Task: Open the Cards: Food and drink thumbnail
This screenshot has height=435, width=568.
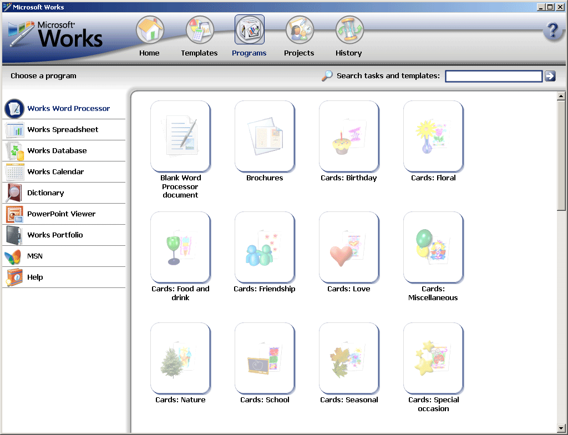Action: point(180,247)
